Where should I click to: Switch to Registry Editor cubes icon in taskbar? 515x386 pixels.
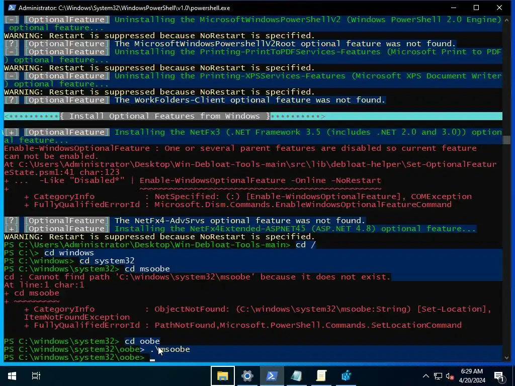point(346,376)
